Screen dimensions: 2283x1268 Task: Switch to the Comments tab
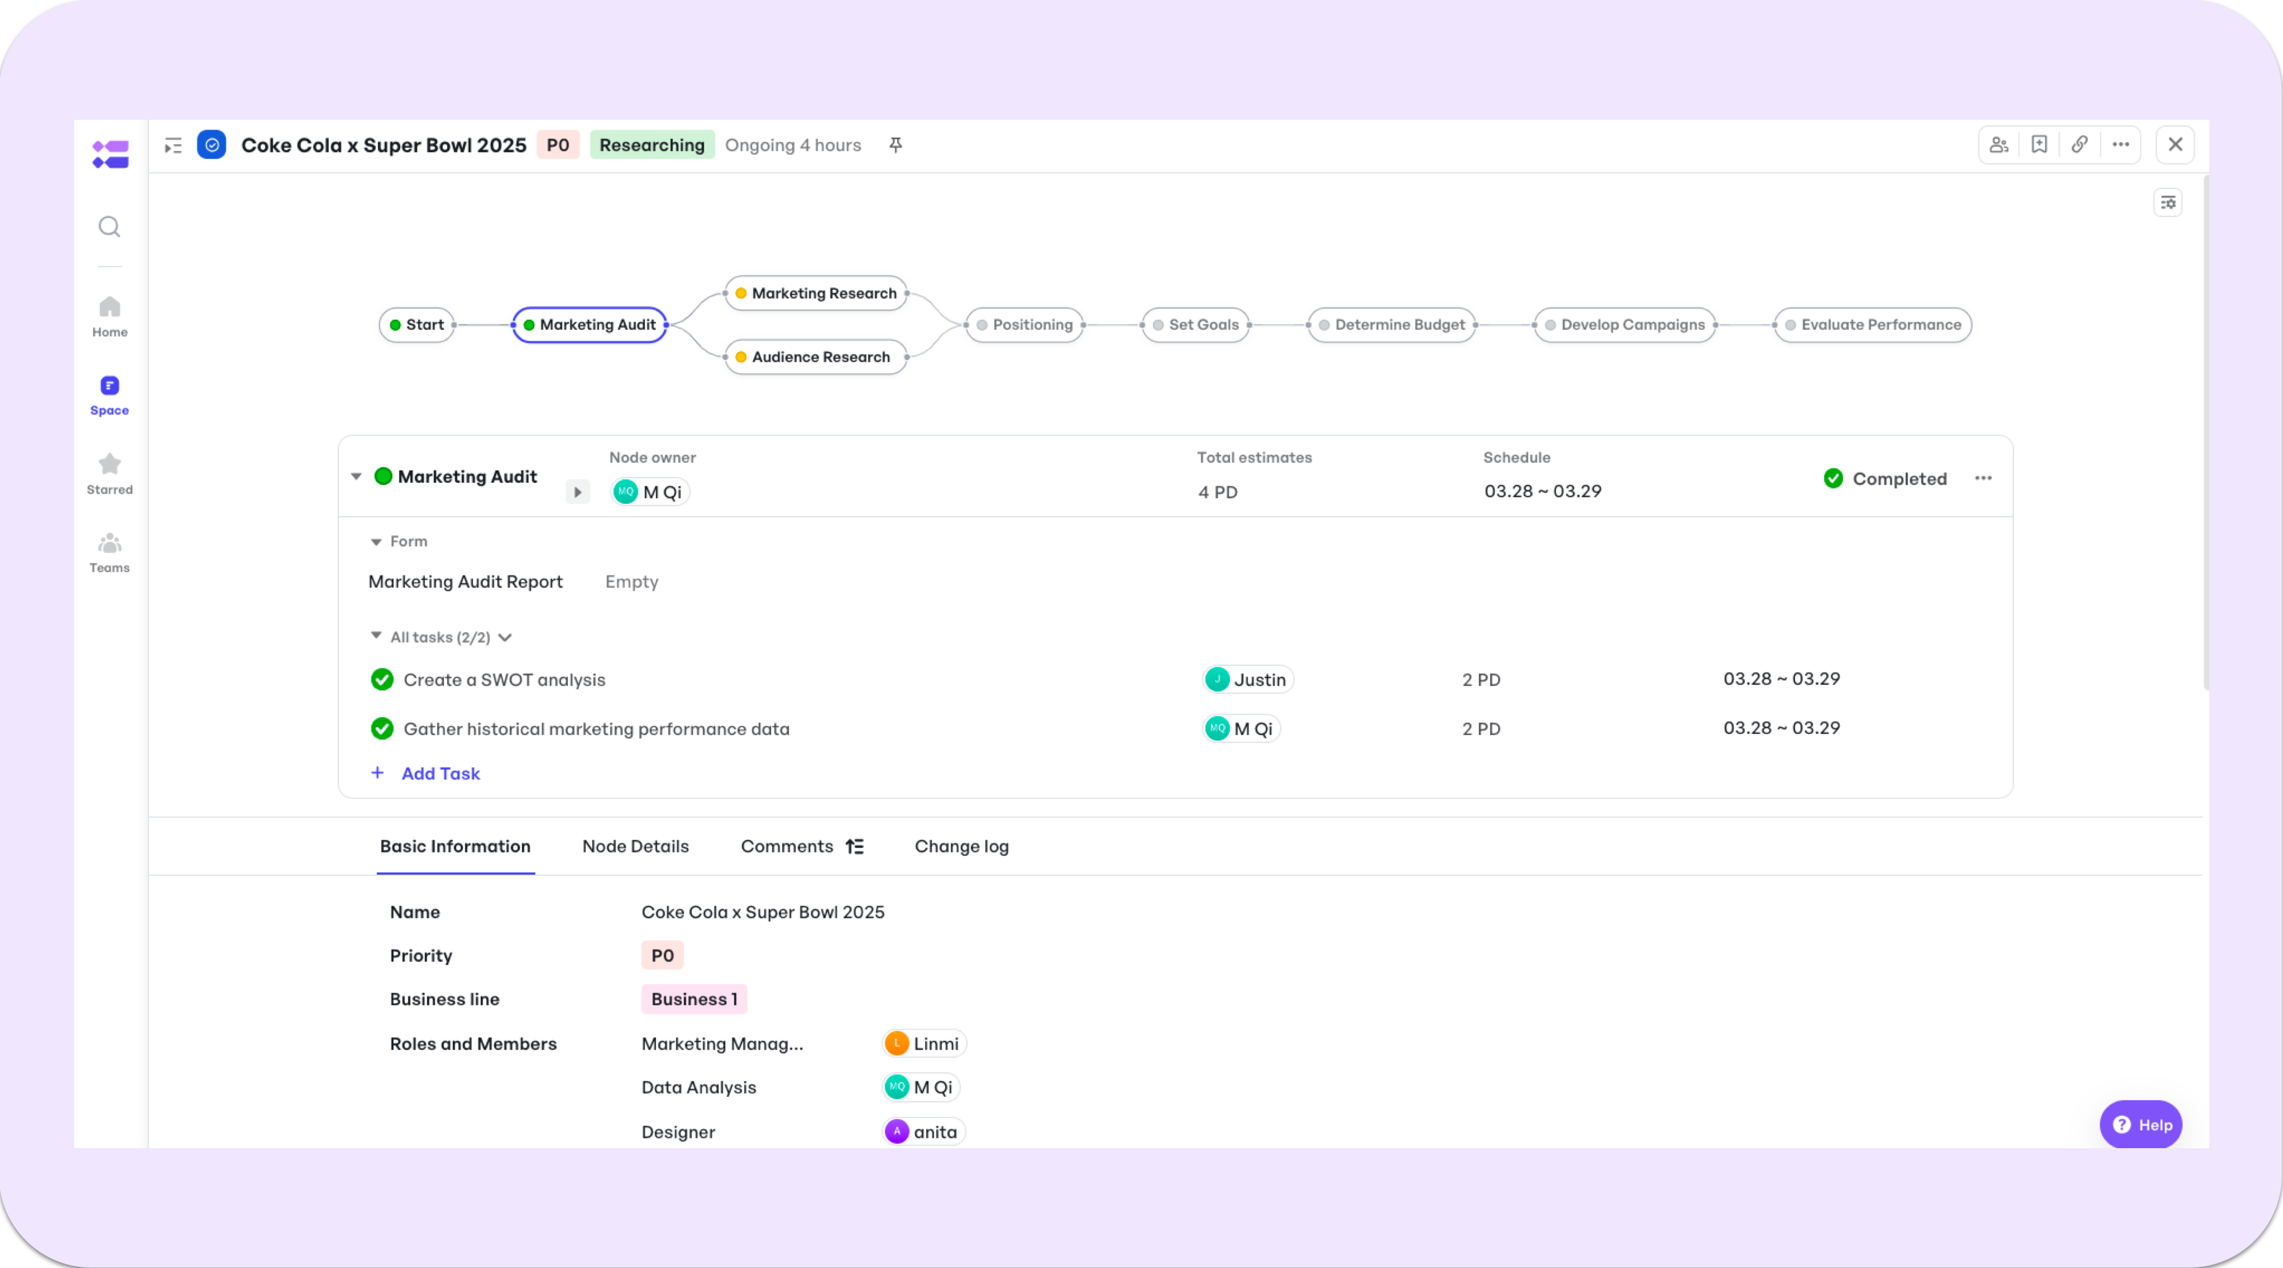tap(787, 847)
